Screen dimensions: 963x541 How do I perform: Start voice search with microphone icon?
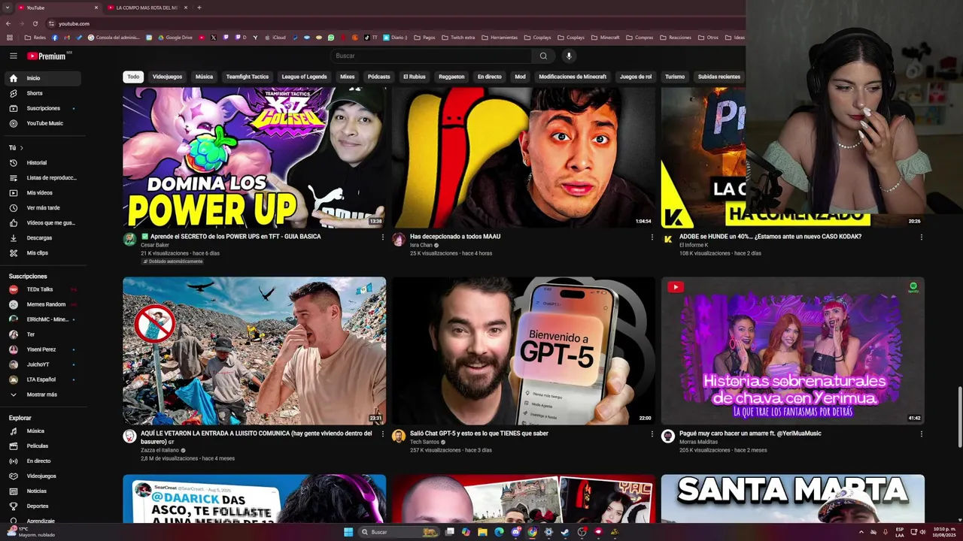569,56
